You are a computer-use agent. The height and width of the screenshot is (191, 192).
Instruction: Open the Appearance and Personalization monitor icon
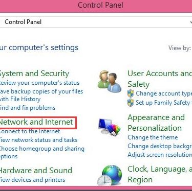[x=109, y=127]
